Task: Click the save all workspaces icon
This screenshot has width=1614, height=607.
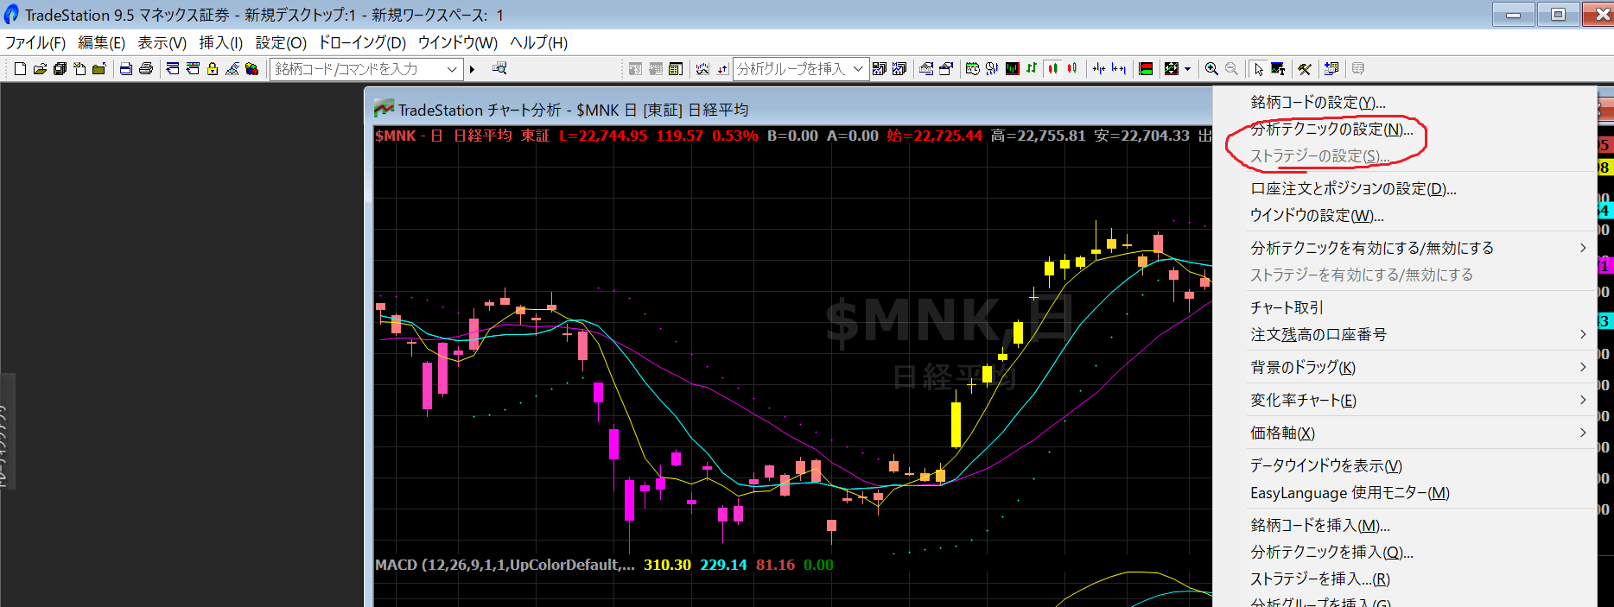Action: (x=60, y=69)
